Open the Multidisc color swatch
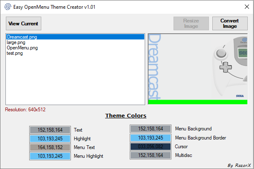 tap(151, 155)
